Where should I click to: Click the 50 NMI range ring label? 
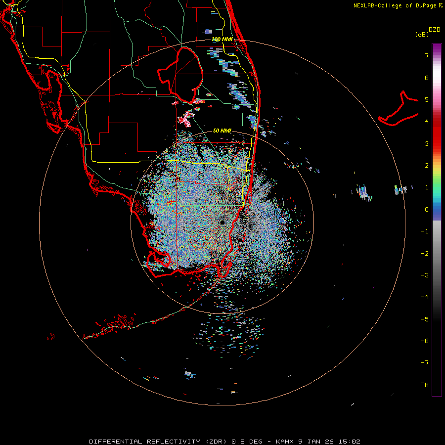coord(222,131)
